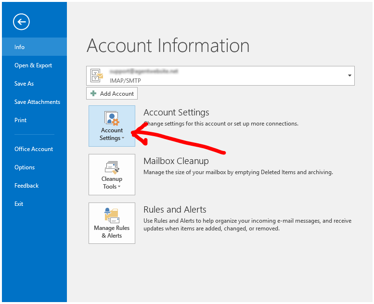Click the Cleanup Tools brush icon
This screenshot has height=304, width=374.
coord(112,167)
